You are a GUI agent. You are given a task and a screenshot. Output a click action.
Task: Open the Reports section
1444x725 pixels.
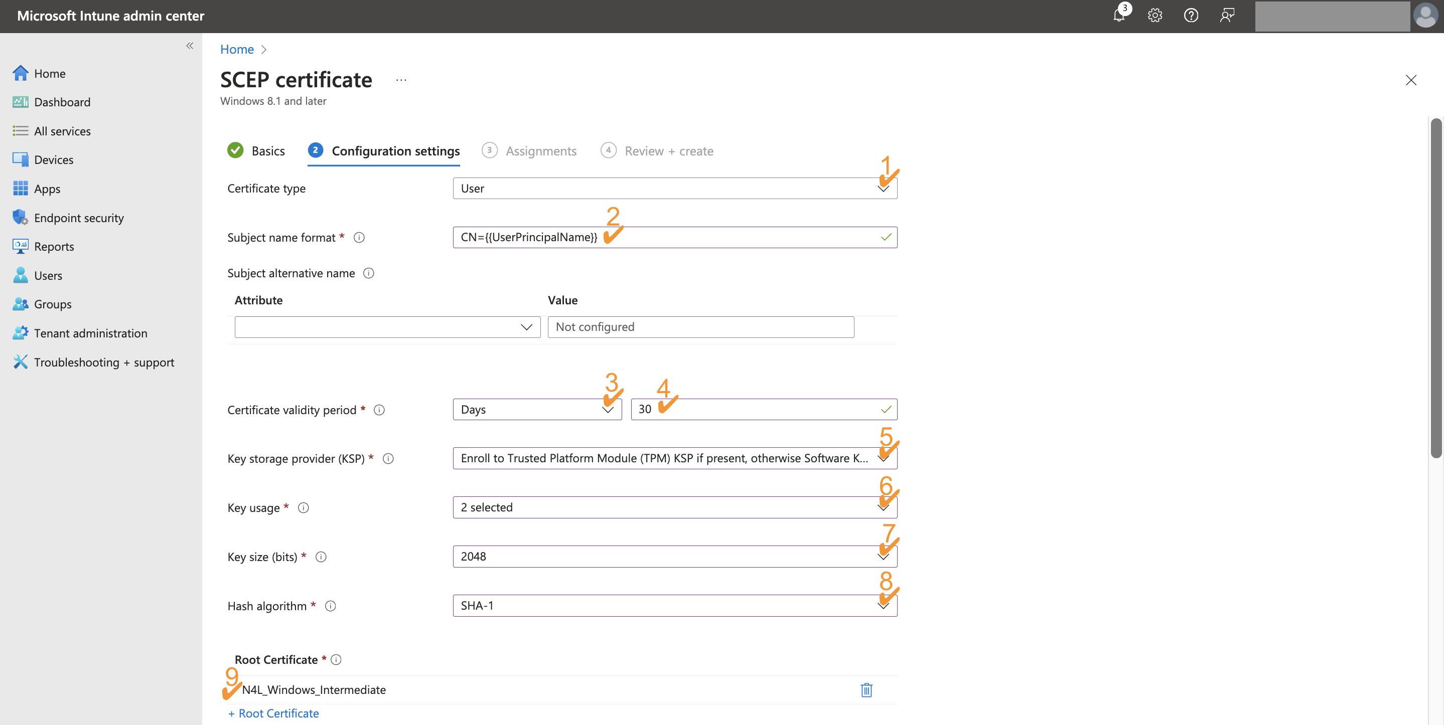54,246
